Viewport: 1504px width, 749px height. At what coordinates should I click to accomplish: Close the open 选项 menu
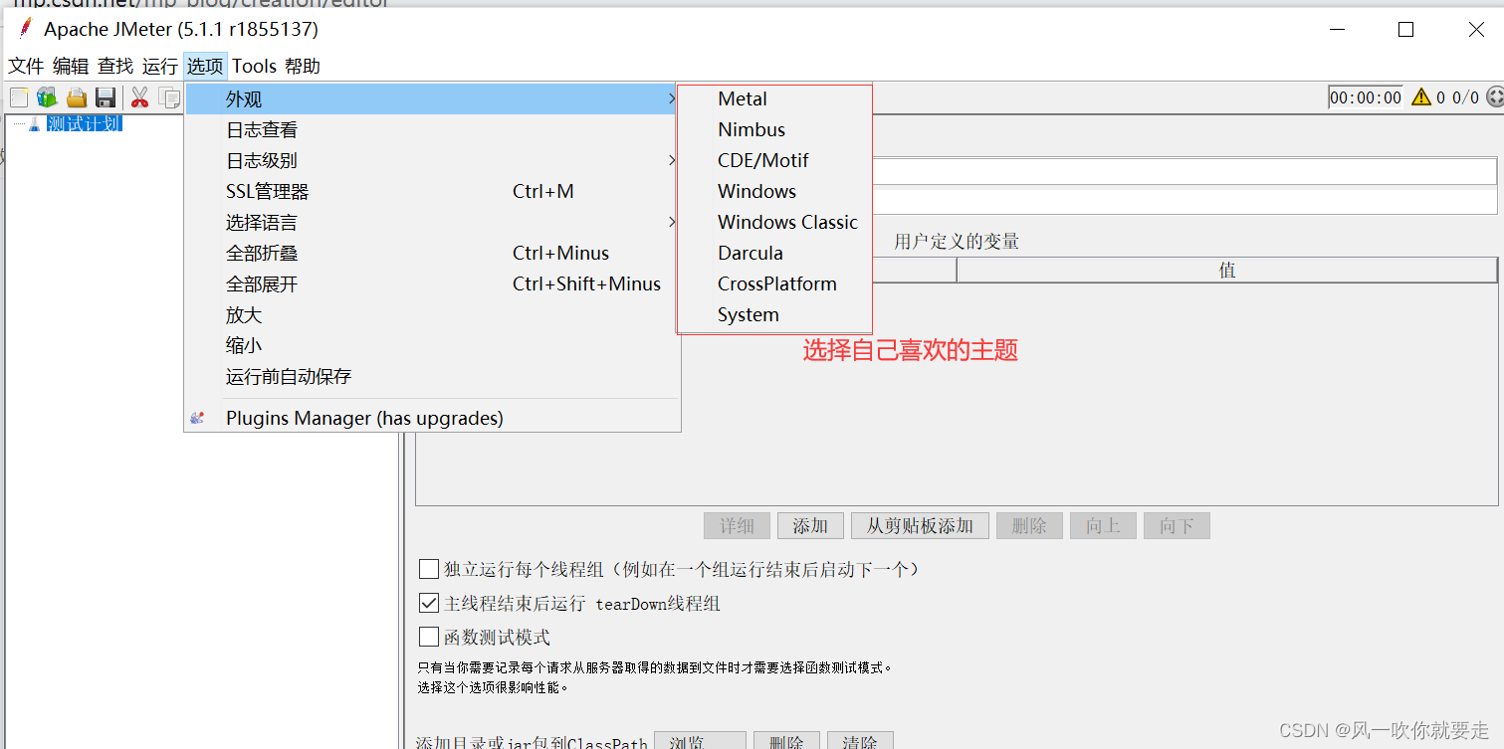205,66
